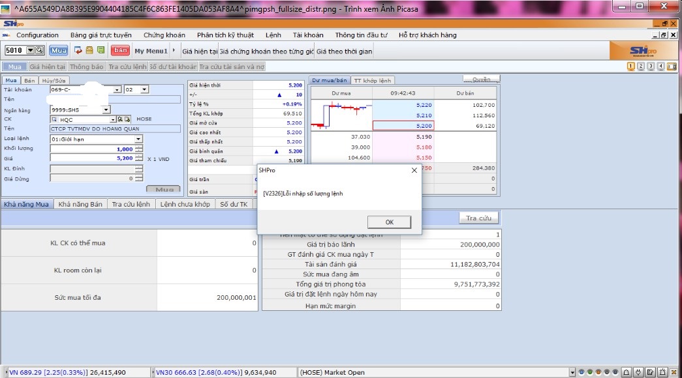Click the Mua submit button in order form
This screenshot has height=378, width=682.
click(x=164, y=190)
